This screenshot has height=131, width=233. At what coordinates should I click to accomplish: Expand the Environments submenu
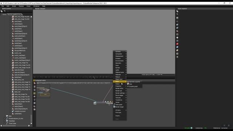click(x=120, y=61)
